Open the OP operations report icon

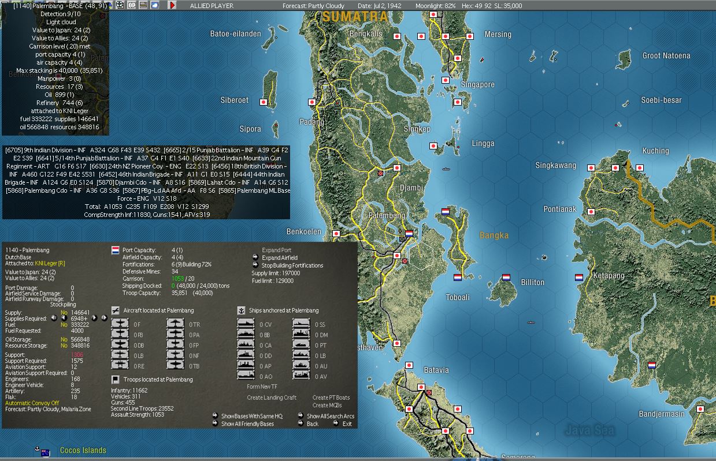(x=132, y=5)
